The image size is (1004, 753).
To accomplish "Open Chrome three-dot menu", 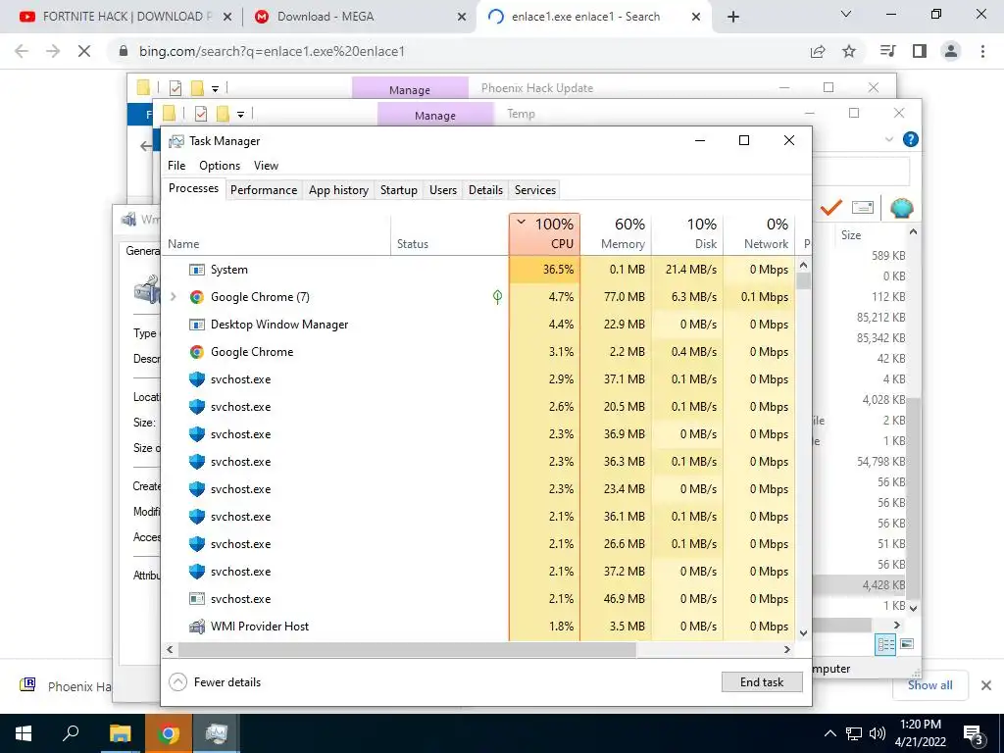I will tap(982, 51).
